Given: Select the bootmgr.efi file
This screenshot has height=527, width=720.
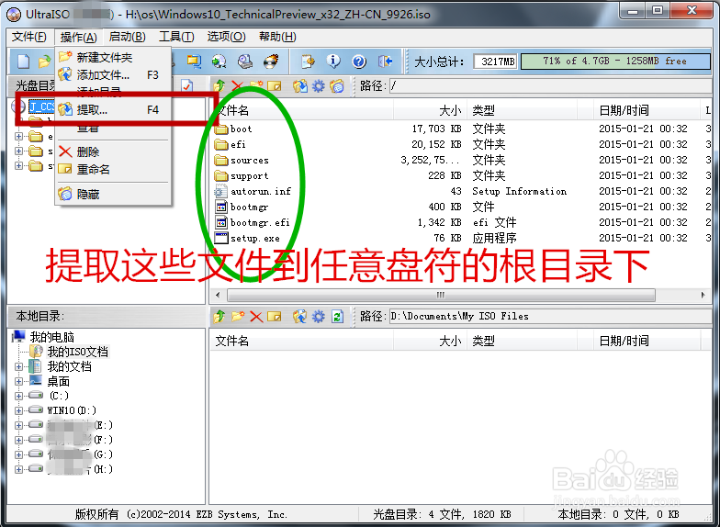Looking at the screenshot, I should [x=260, y=222].
